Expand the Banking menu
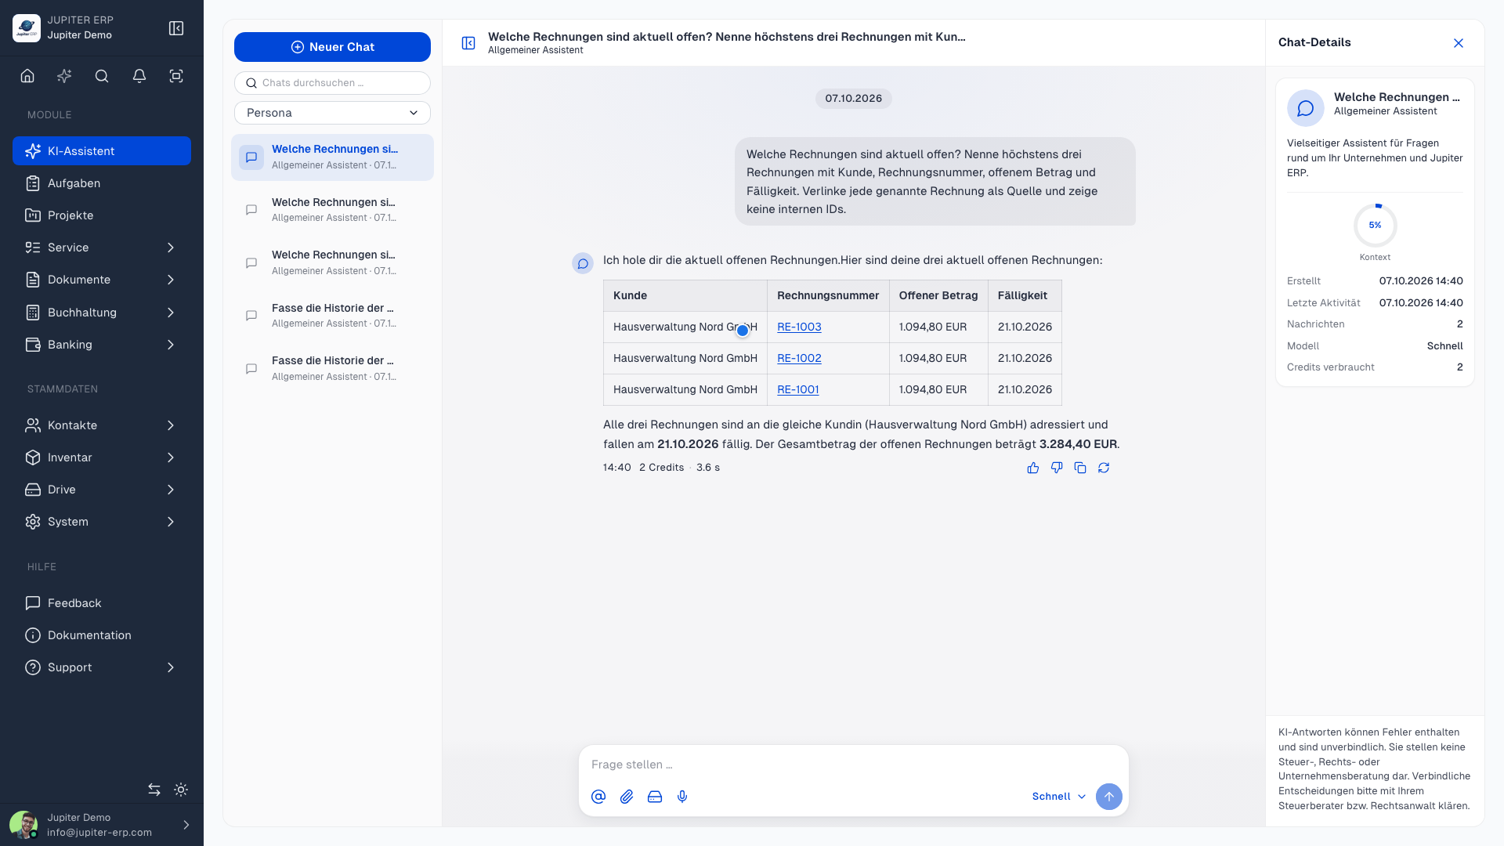The height and width of the screenshot is (846, 1504). (102, 345)
